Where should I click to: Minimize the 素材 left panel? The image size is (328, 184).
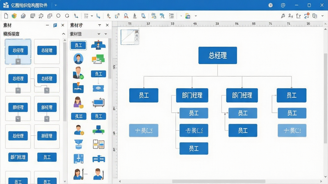point(47,25)
